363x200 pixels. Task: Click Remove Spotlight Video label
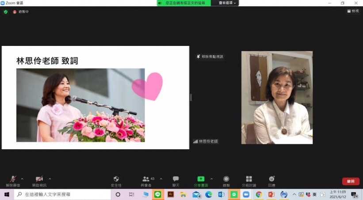pos(210,57)
